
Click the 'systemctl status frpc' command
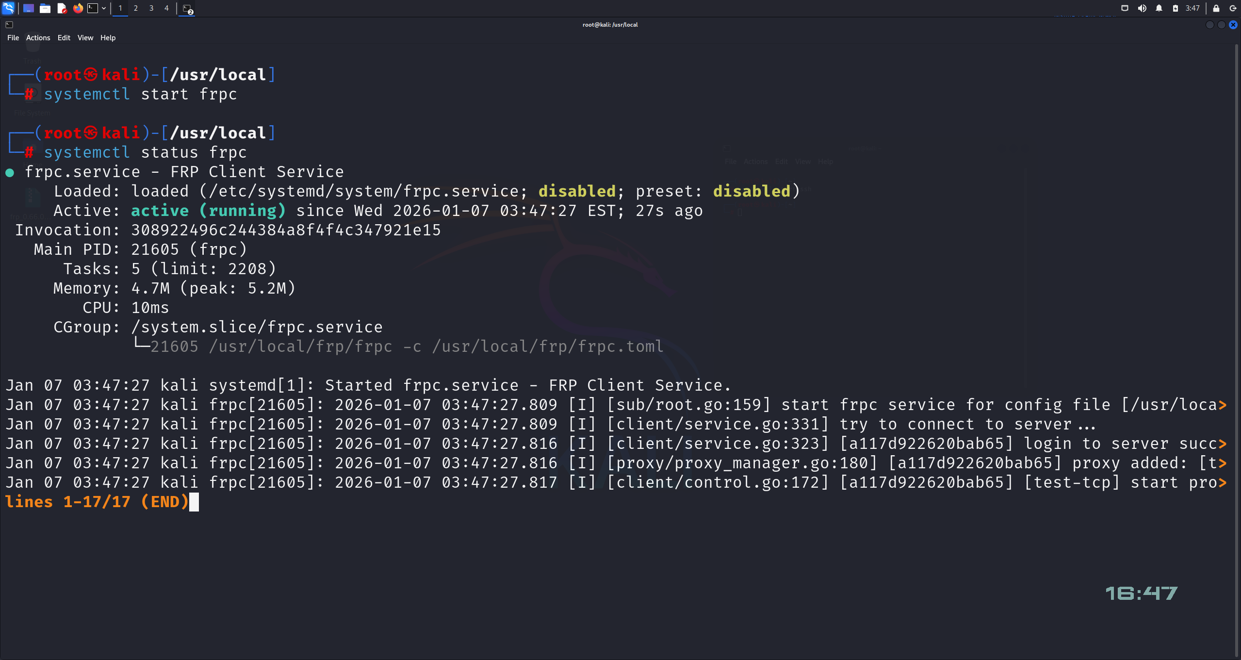tap(146, 152)
